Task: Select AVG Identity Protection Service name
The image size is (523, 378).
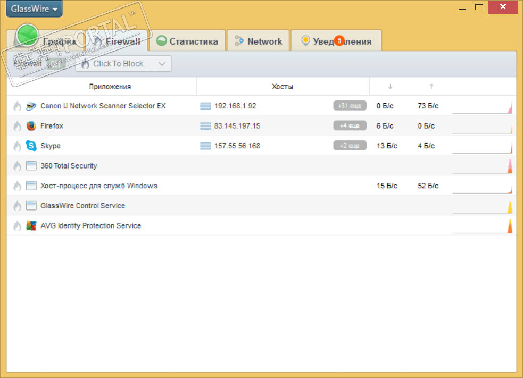Action: (91, 226)
